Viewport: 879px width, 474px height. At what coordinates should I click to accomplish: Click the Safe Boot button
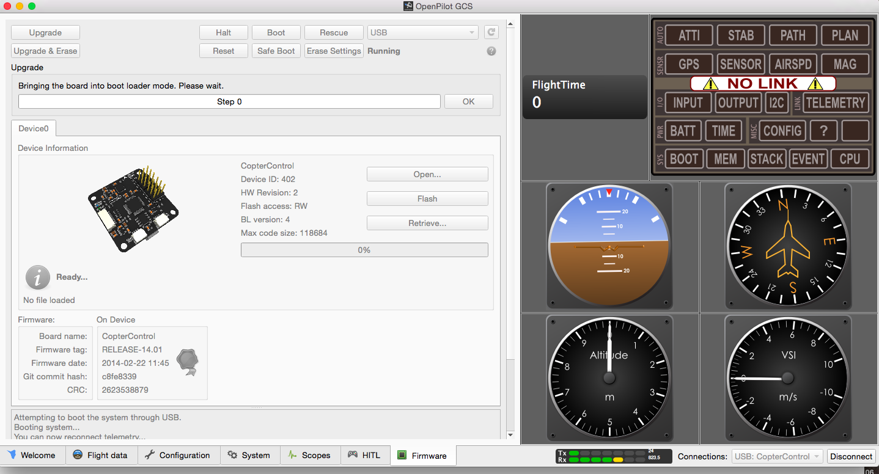276,51
